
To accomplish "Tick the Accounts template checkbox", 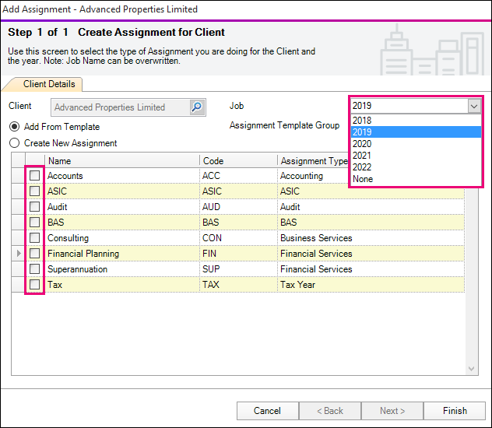I will [x=34, y=176].
